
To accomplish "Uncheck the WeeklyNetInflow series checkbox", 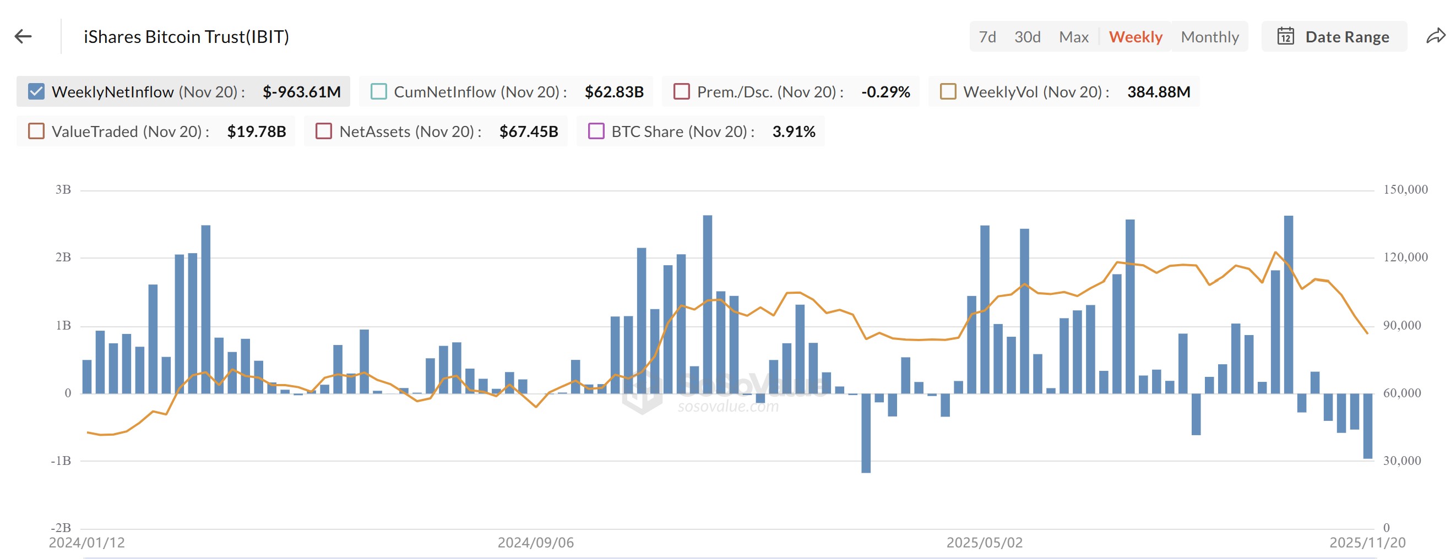I will point(35,91).
